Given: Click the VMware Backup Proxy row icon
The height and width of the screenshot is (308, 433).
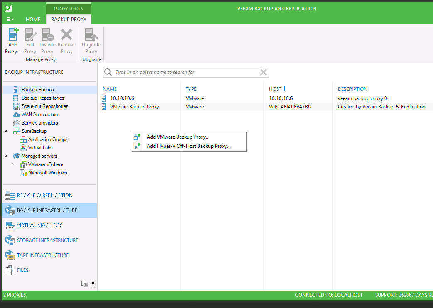Looking at the screenshot, I should (104, 107).
